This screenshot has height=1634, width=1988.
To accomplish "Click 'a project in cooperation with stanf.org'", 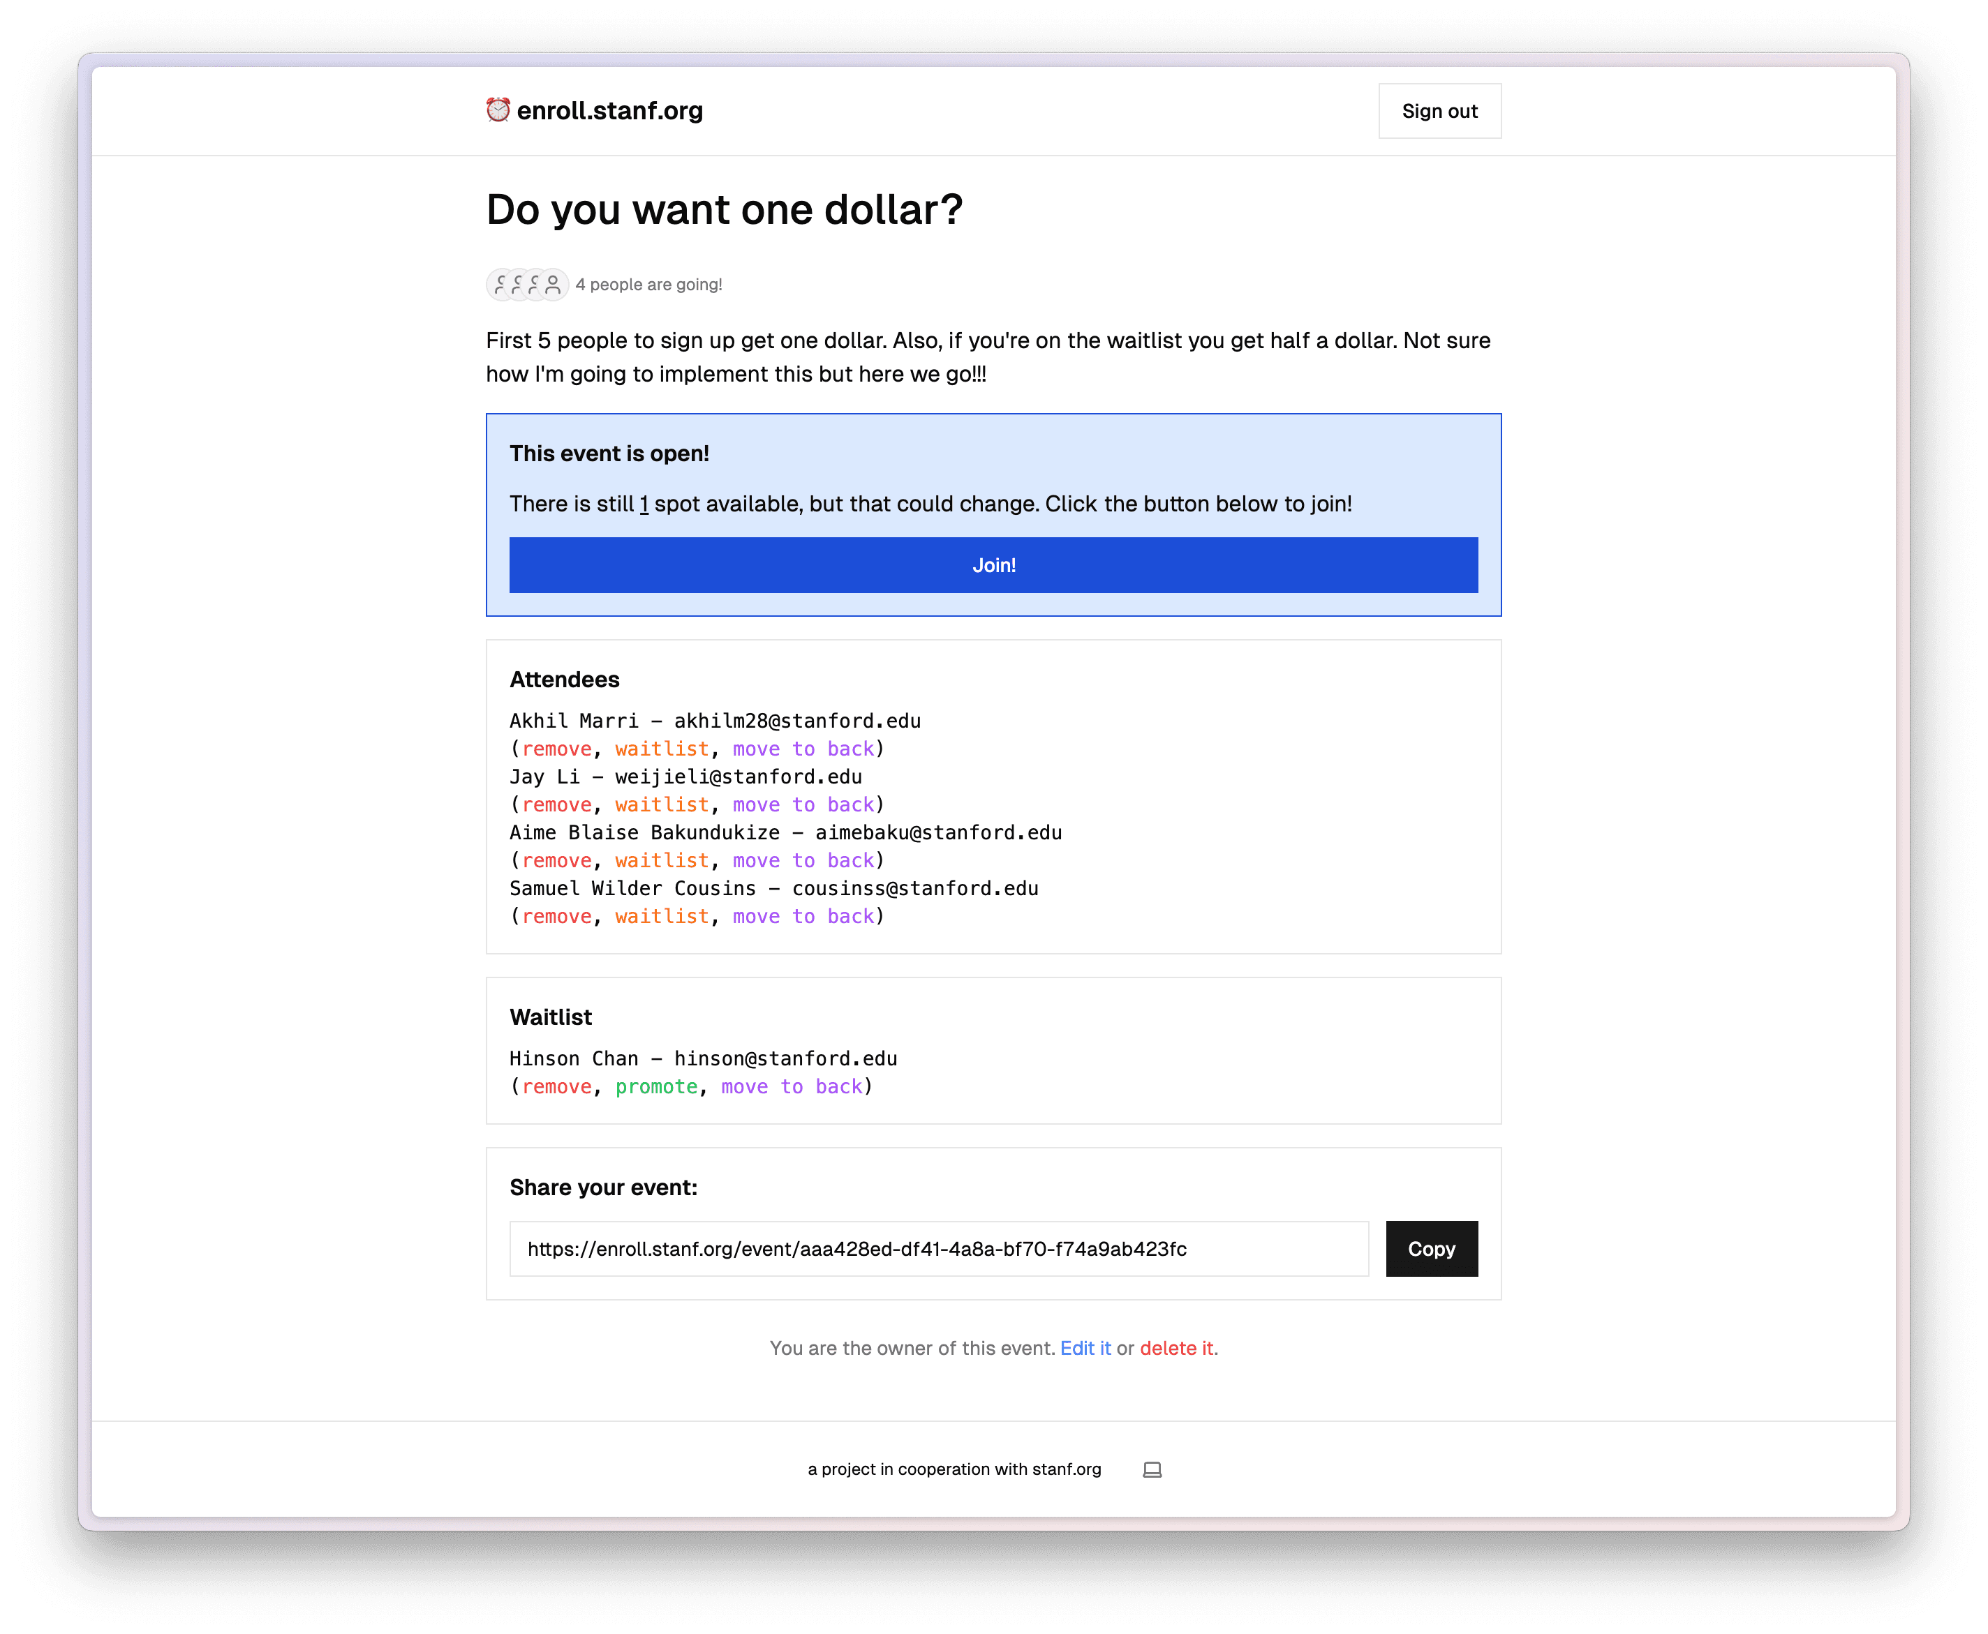I will click(x=954, y=1469).
